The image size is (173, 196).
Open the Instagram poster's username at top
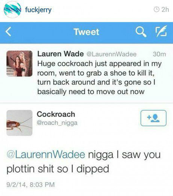(38, 10)
